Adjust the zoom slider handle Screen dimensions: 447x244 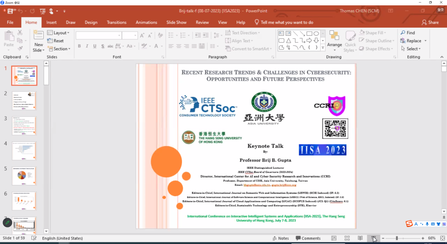(397, 238)
